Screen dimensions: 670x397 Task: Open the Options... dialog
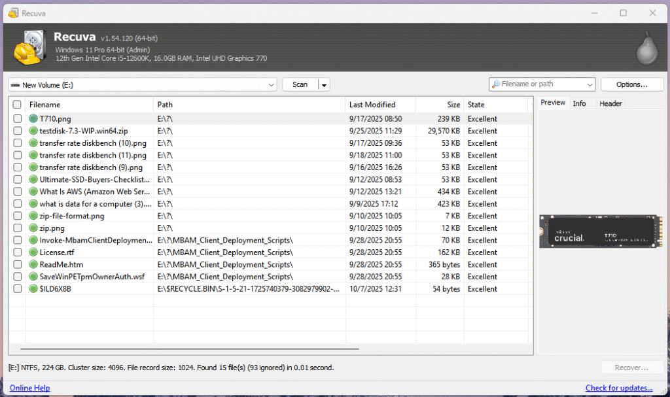631,84
